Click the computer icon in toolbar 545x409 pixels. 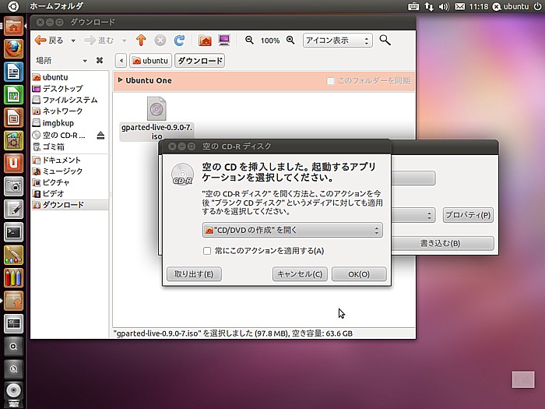click(224, 40)
